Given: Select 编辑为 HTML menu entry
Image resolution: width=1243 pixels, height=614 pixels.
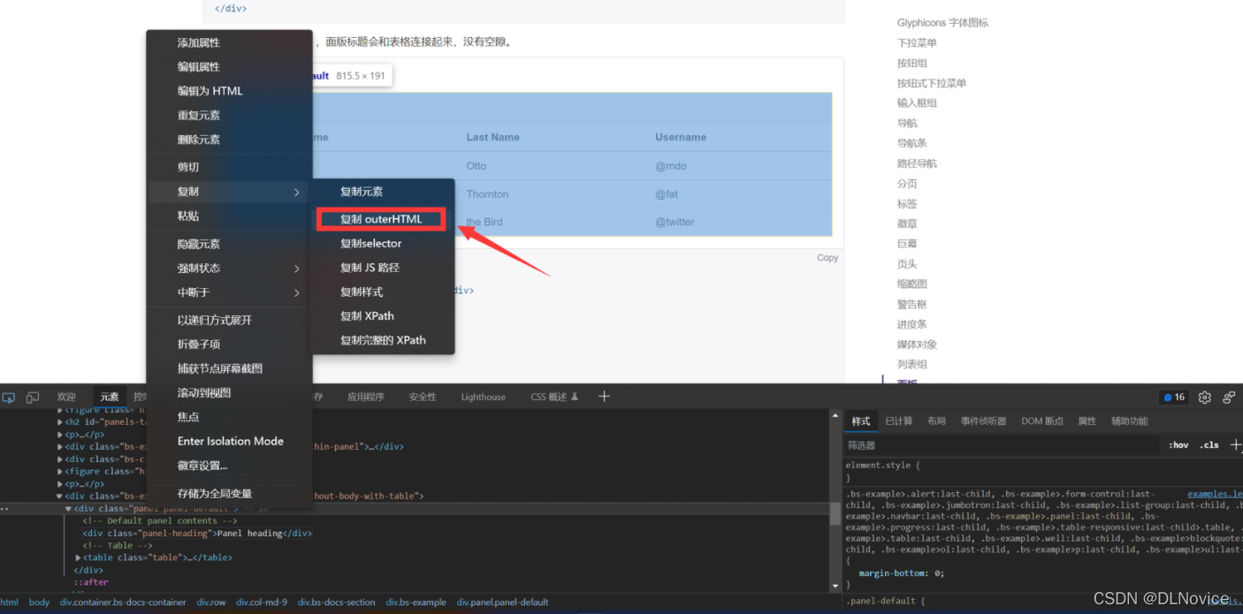Looking at the screenshot, I should tap(210, 91).
